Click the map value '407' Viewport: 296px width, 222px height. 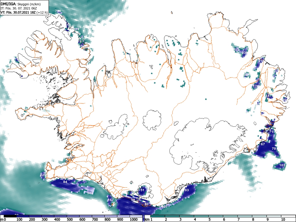click(x=165, y=207)
